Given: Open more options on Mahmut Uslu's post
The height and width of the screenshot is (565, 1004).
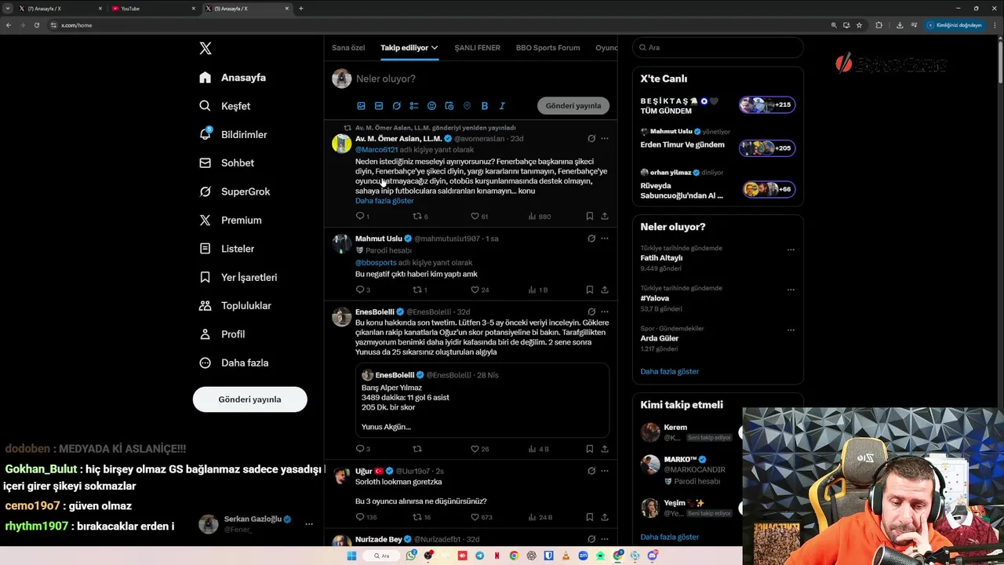Looking at the screenshot, I should click(x=605, y=239).
